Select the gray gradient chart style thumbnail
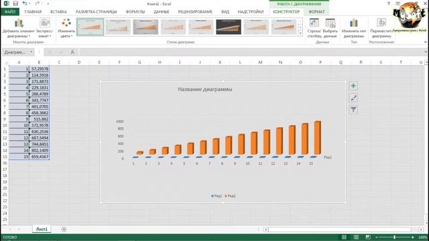Screen dimensions: 429x241 tap(145, 27)
